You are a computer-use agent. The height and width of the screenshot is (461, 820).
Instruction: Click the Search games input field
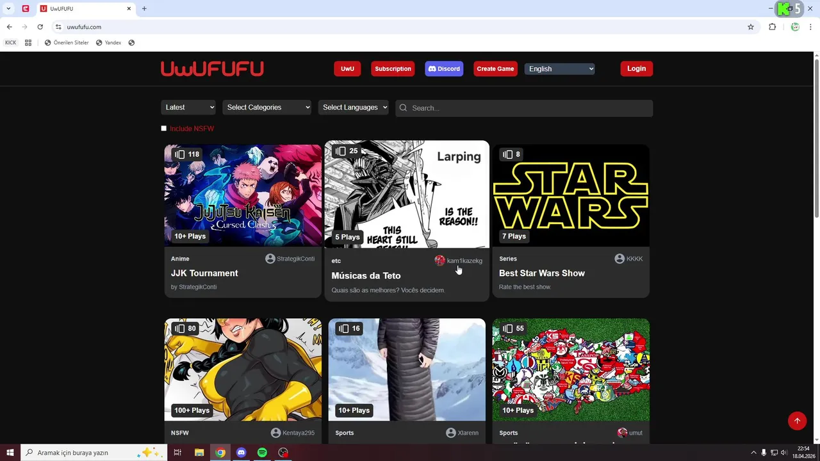click(524, 108)
